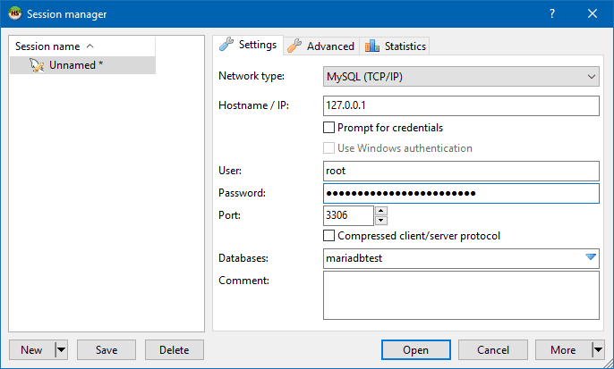Click the Statistics bar chart icon
The width and height of the screenshot is (614, 369).
[x=372, y=46]
